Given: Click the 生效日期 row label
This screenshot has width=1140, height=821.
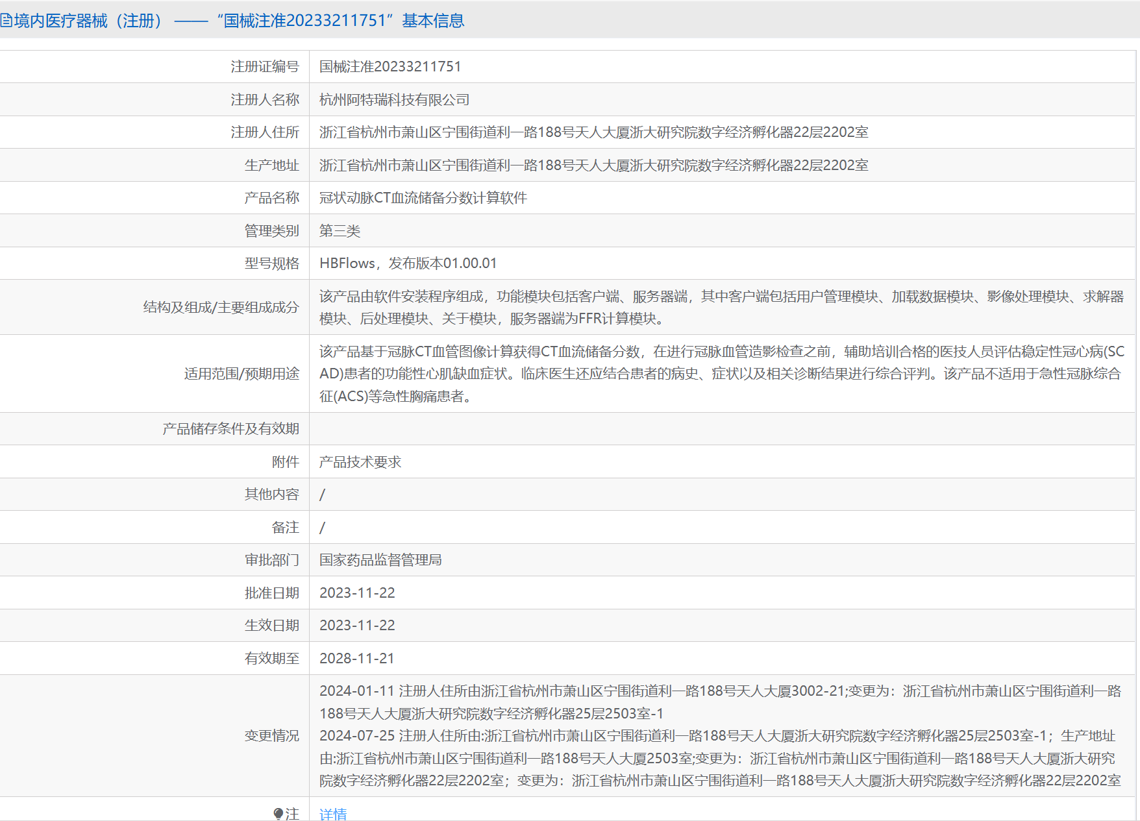Looking at the screenshot, I should [271, 626].
